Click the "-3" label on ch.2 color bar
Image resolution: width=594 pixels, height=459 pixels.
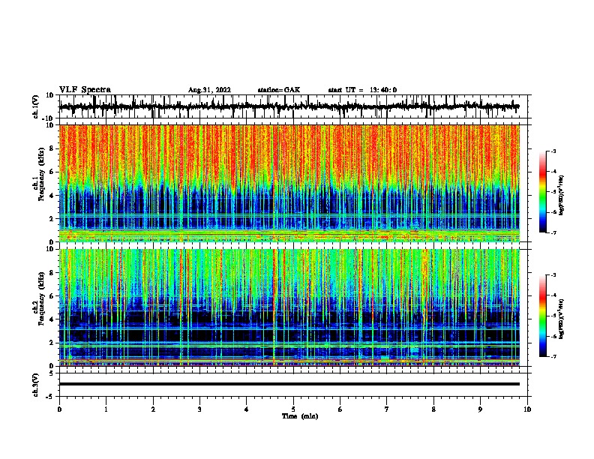[553, 275]
